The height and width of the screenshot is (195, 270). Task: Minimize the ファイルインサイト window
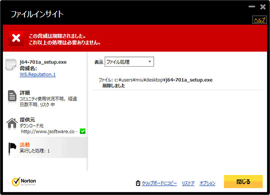click(x=251, y=7)
